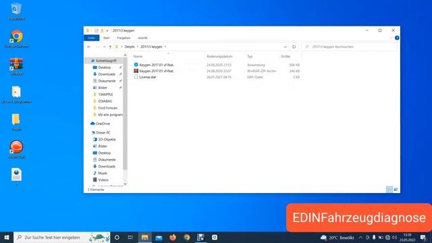The image size is (432, 243).
Task: Click the Cortana circle on the taskbar
Action: 117,237
